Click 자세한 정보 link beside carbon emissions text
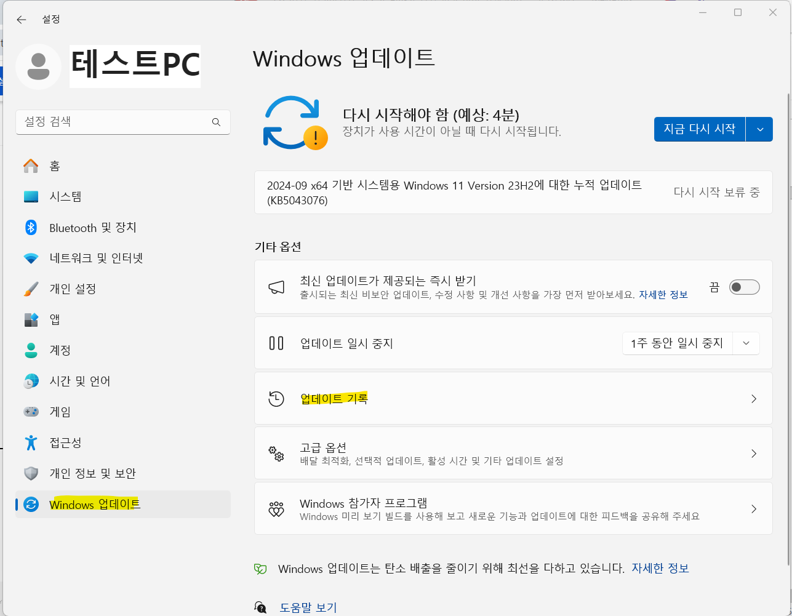Screen dimensions: 792x616 pyautogui.click(x=660, y=569)
